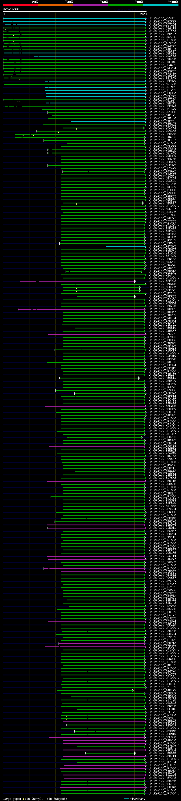View hit UniRef100_C3KJC1
The height and width of the screenshot is (801, 181).
(x=162, y=324)
